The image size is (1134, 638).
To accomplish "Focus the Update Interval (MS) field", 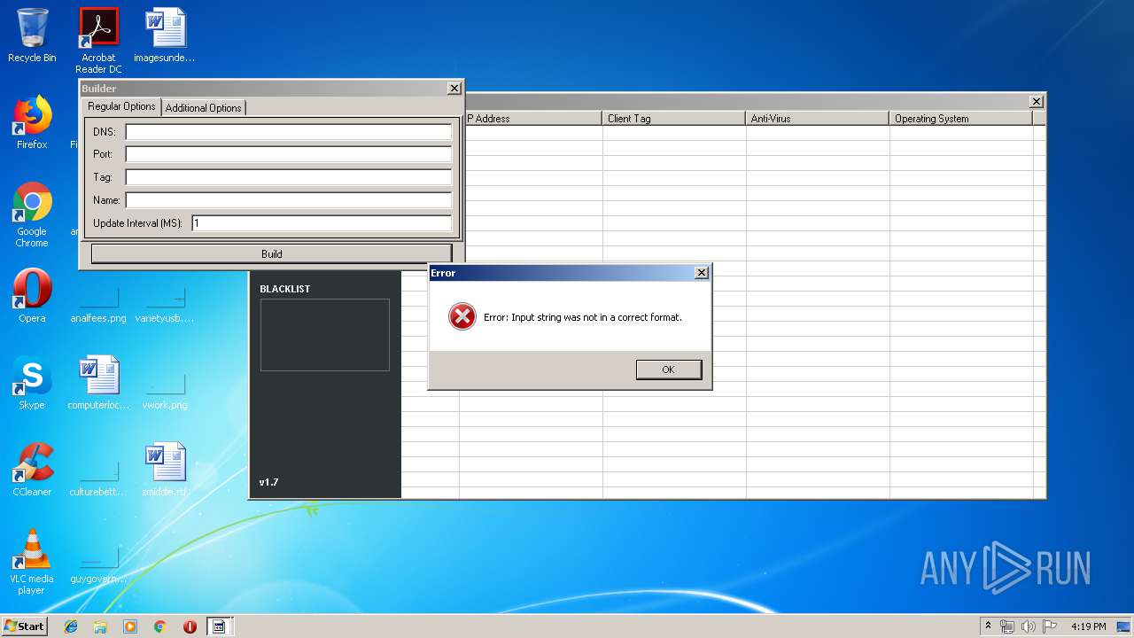I will [x=322, y=223].
